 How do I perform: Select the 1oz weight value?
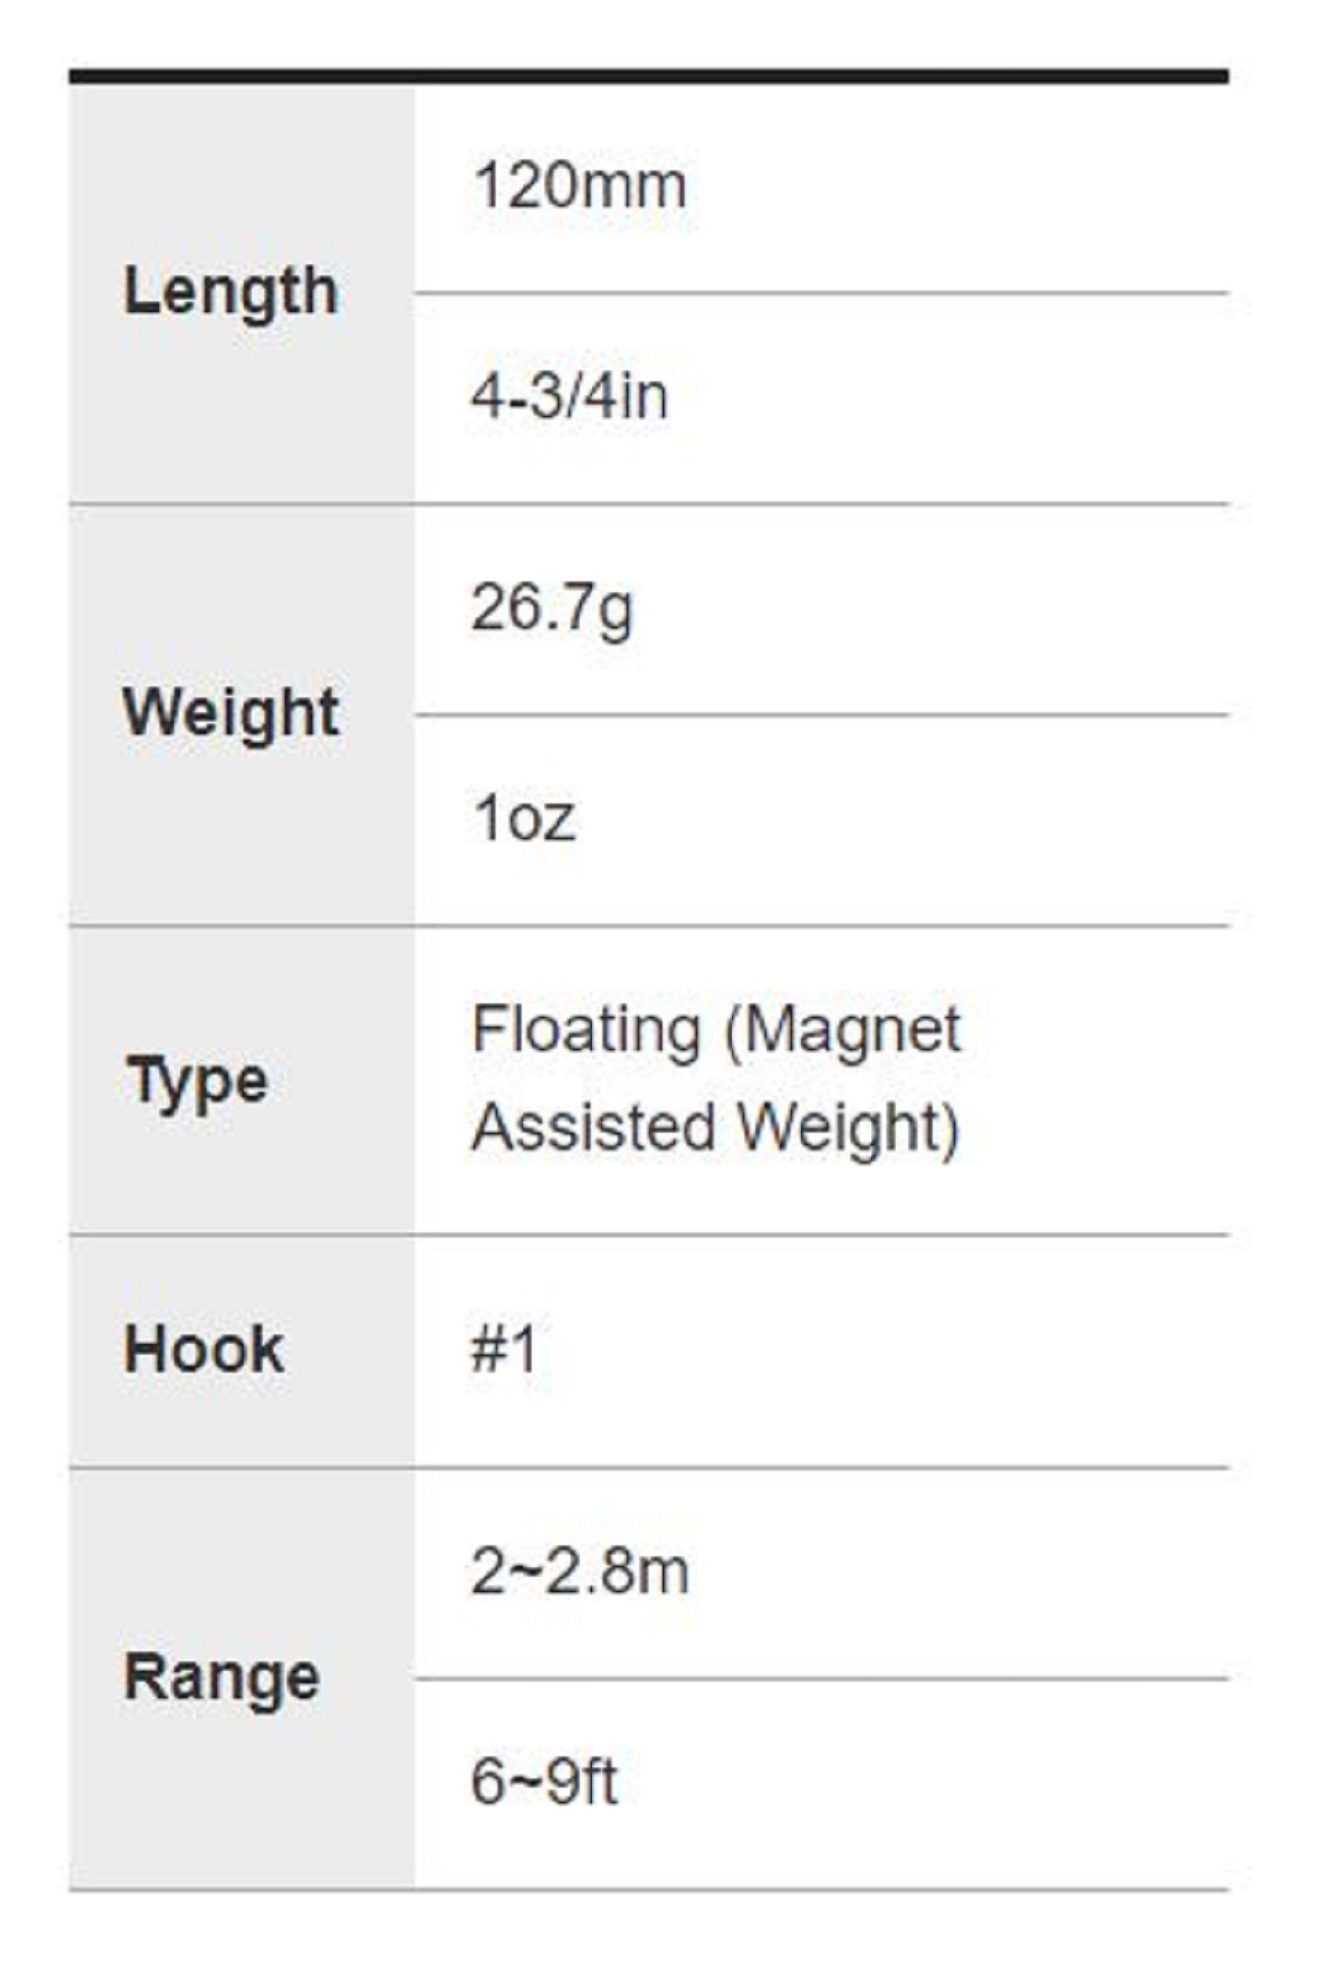click(x=523, y=818)
